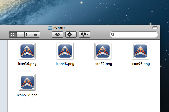Click the search magnifier icon
169x112 pixels.
coord(113,34)
